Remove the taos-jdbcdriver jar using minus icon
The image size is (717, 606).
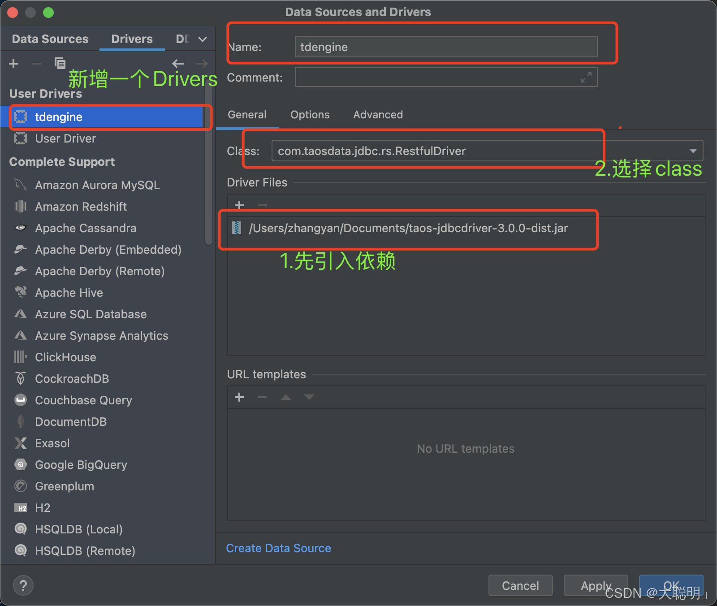[263, 205]
